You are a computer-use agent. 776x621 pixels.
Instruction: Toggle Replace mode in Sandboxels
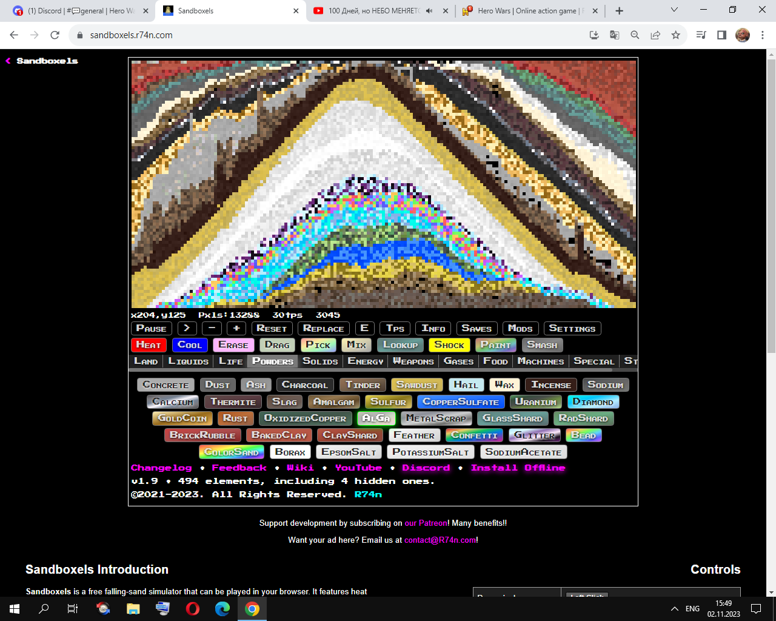point(323,328)
